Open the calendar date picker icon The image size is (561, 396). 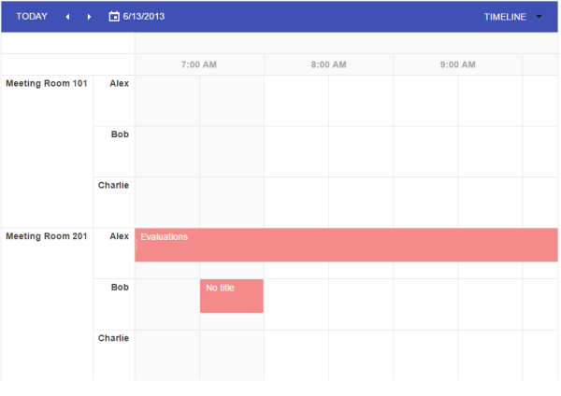coord(114,17)
